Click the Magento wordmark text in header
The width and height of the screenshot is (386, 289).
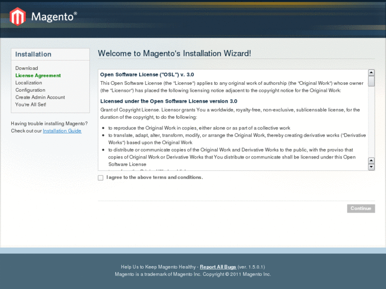tap(54, 17)
